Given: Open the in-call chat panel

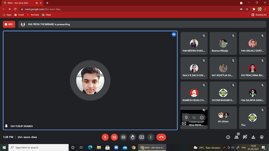Looking at the screenshot, I should pyautogui.click(x=245, y=137).
